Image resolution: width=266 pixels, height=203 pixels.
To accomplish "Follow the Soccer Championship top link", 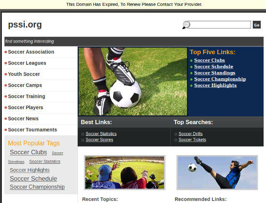I will [220, 79].
